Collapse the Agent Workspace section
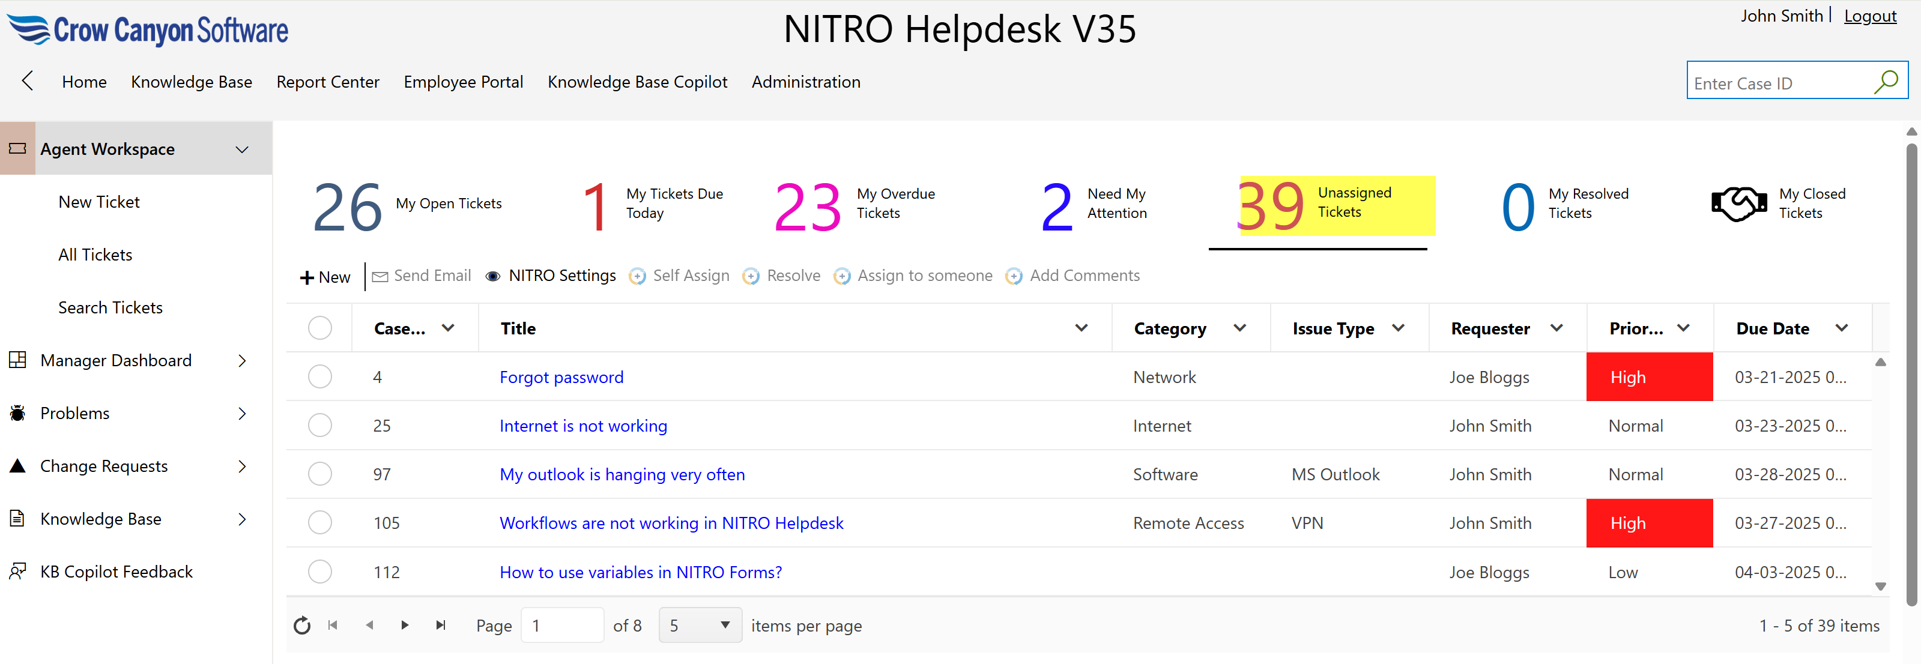 point(241,149)
